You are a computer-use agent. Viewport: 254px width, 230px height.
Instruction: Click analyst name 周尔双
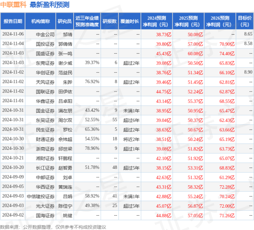pos(65,120)
